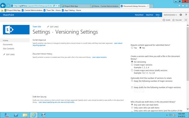Open App Catalog - Home favorites link

(x=71, y=10)
